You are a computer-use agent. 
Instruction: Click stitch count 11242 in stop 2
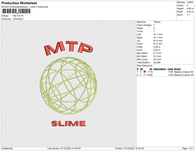pos(149,75)
